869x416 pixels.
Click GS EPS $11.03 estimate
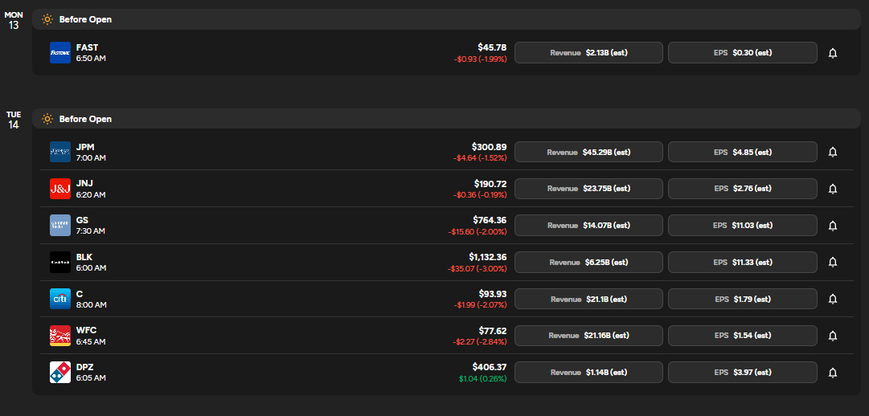[743, 226]
